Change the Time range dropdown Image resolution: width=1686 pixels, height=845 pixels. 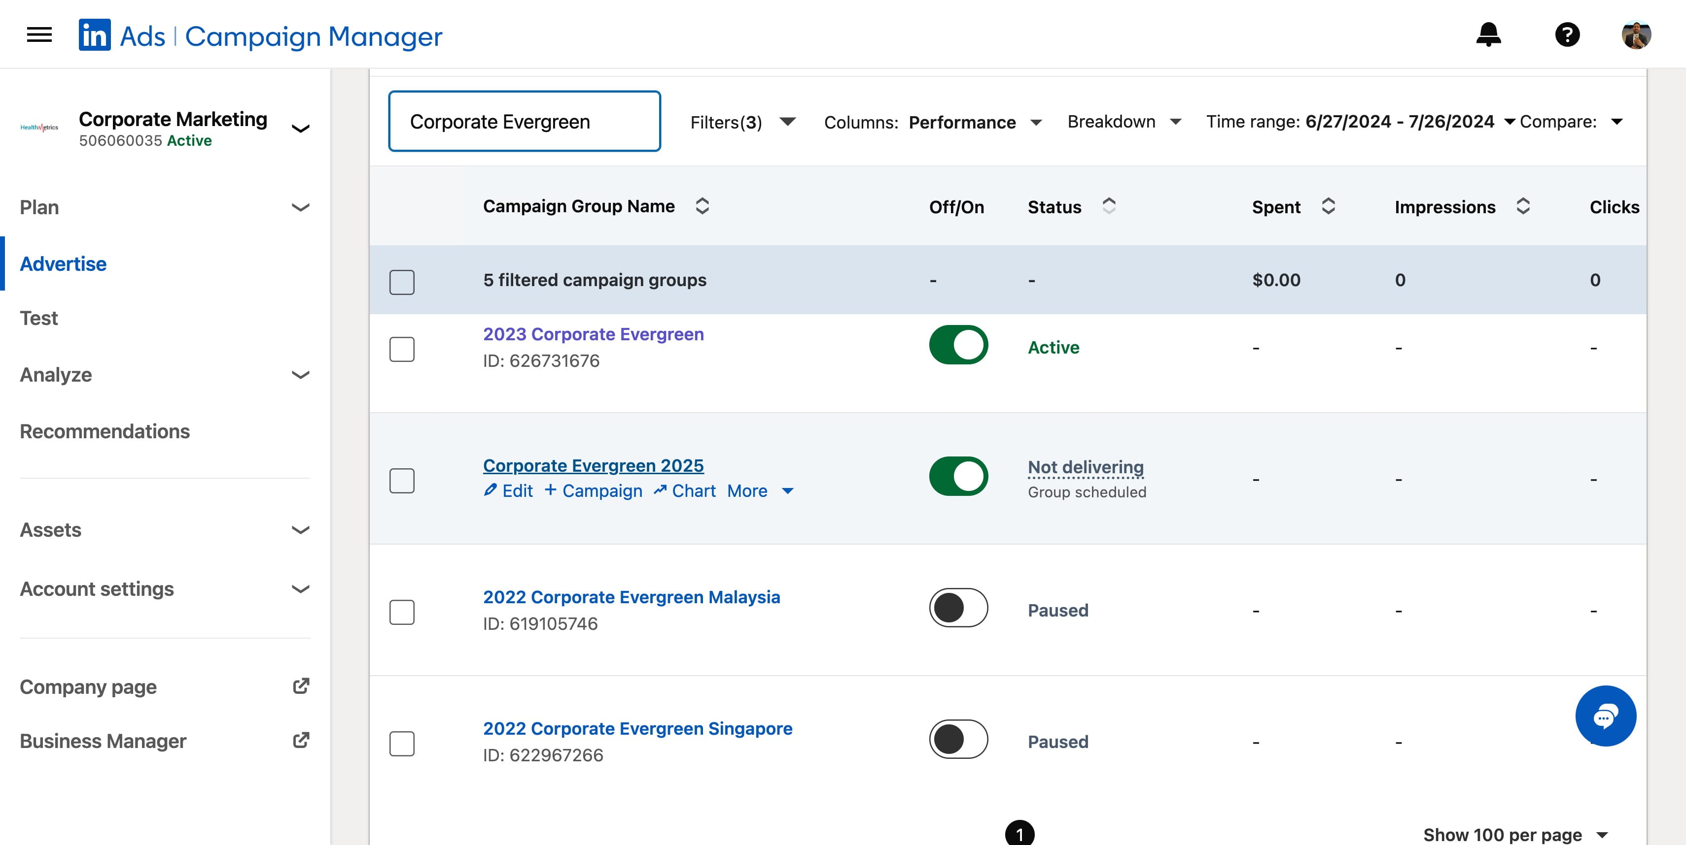(1361, 122)
